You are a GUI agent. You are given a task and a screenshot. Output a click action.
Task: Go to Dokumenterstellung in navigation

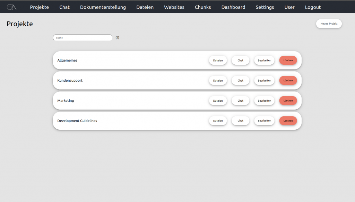[103, 7]
